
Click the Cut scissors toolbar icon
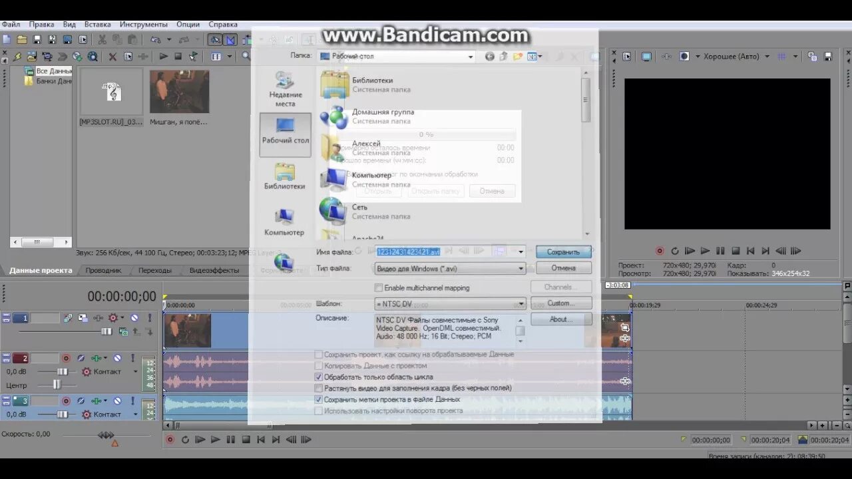(x=103, y=40)
